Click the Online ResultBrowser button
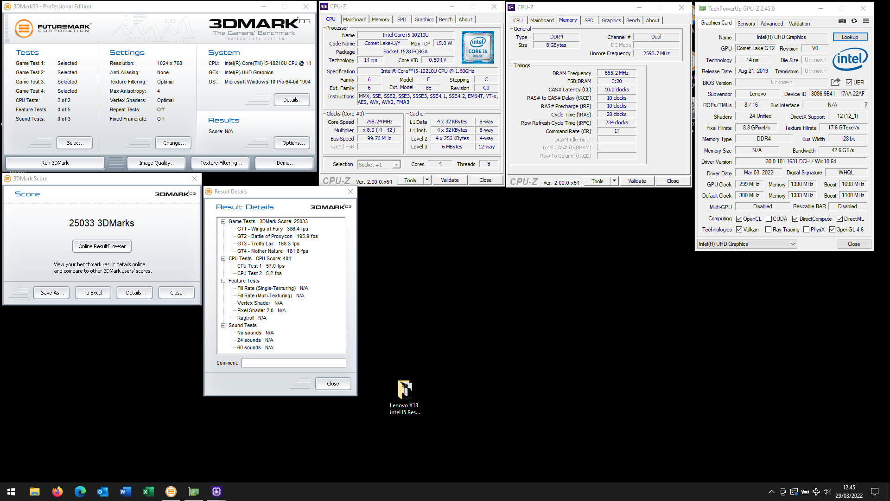Viewport: 890px width, 501px height. coord(102,246)
